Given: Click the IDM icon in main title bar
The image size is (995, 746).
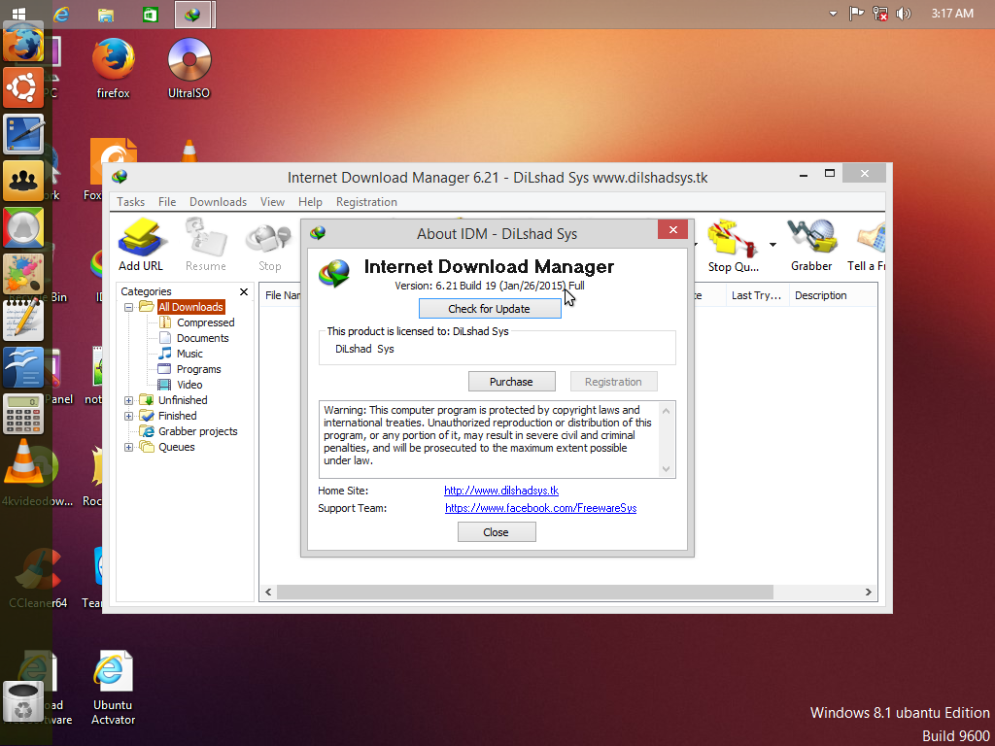Looking at the screenshot, I should point(120,177).
